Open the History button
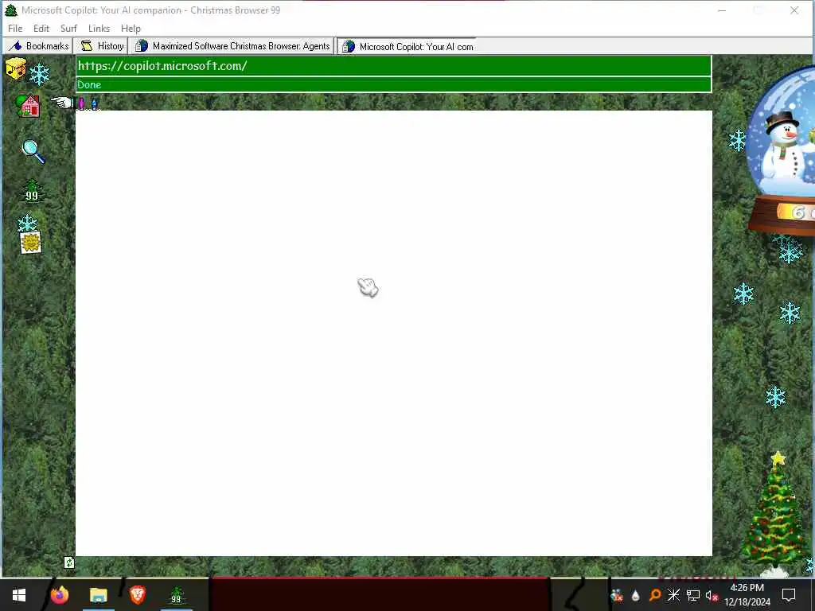 tap(102, 46)
